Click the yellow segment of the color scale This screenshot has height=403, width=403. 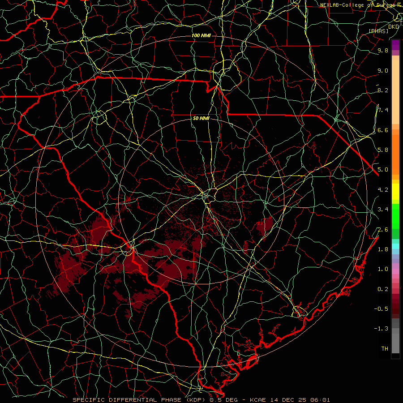tap(395, 192)
